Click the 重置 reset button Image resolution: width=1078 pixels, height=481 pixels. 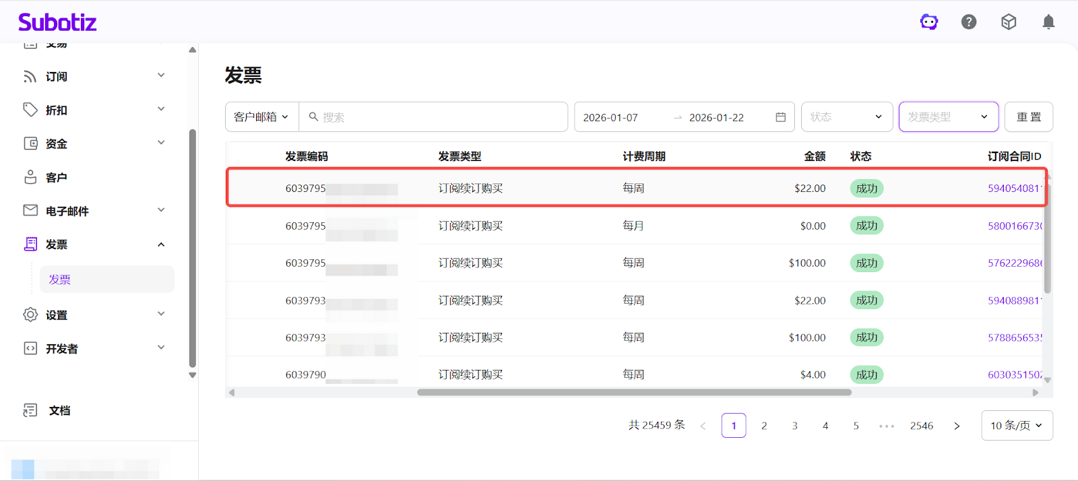tap(1028, 117)
